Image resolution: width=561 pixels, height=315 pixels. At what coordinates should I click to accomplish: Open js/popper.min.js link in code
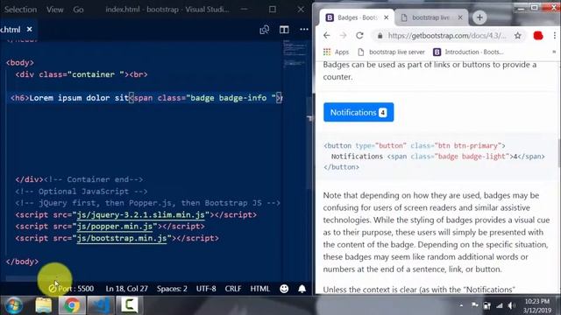tap(115, 227)
